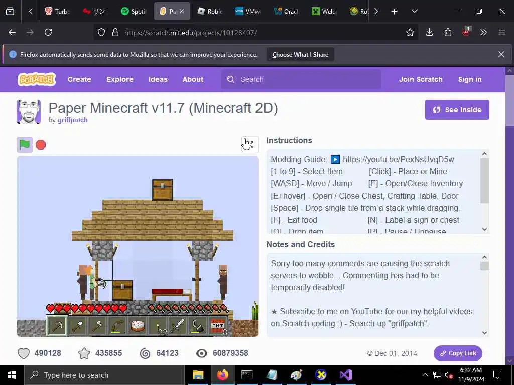Go back to the previous page

[x=12, y=32]
